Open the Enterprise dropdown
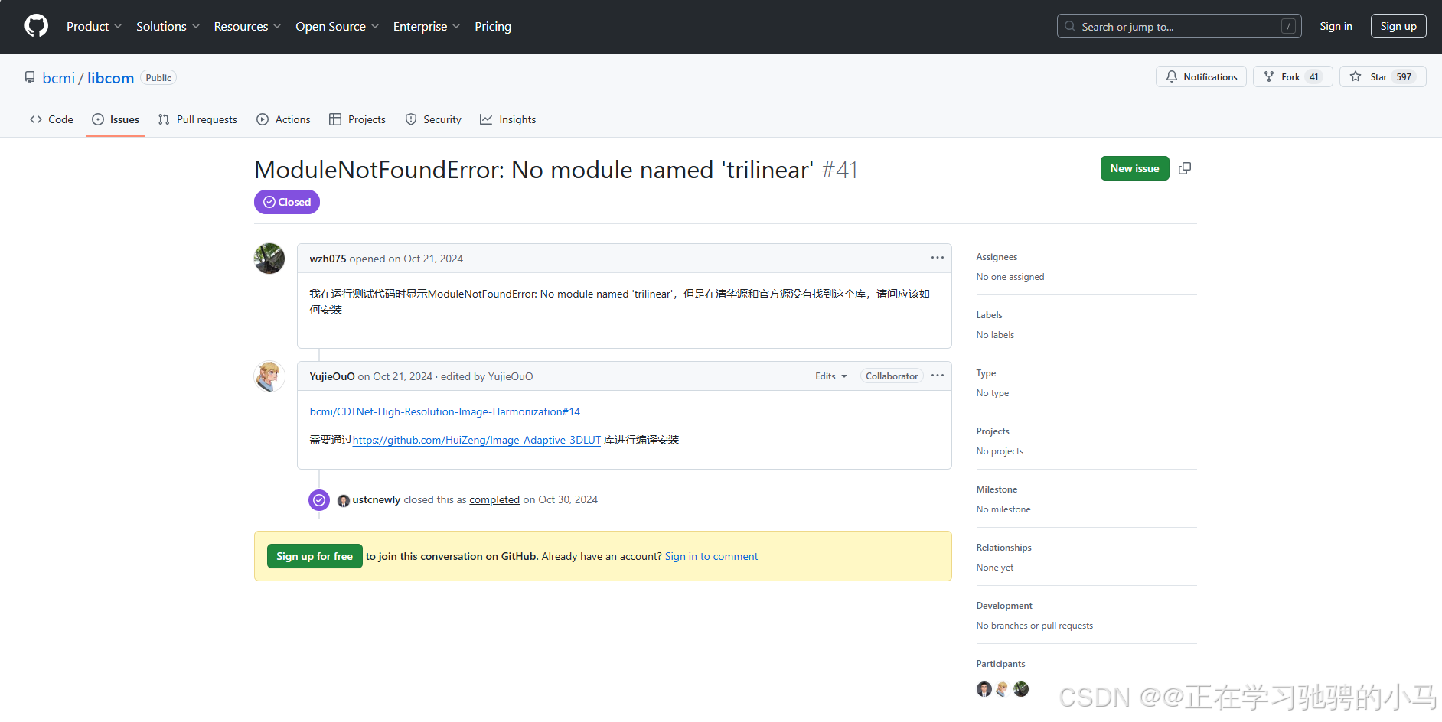 [x=426, y=26]
